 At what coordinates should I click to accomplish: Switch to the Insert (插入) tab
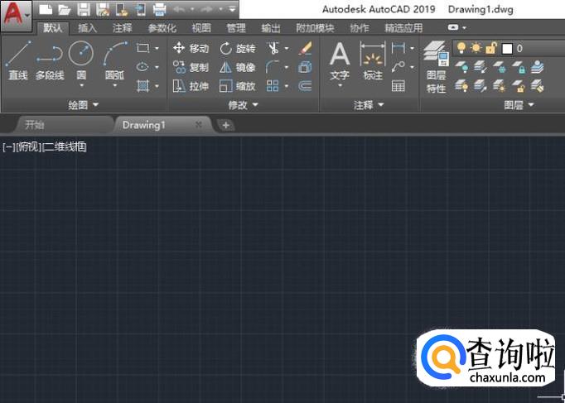[x=88, y=27]
